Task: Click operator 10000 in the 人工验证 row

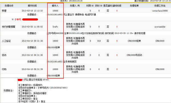Action: coord(55,41)
